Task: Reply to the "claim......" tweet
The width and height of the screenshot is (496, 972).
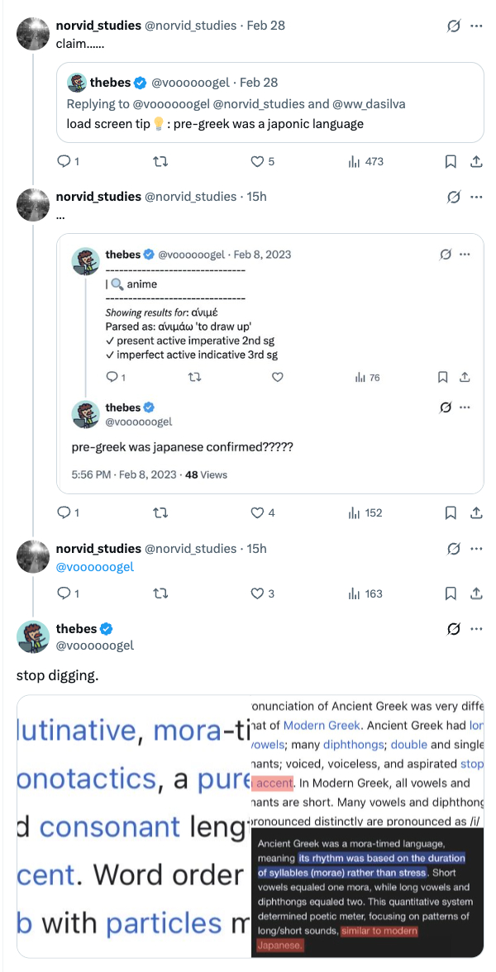Action: 63,162
